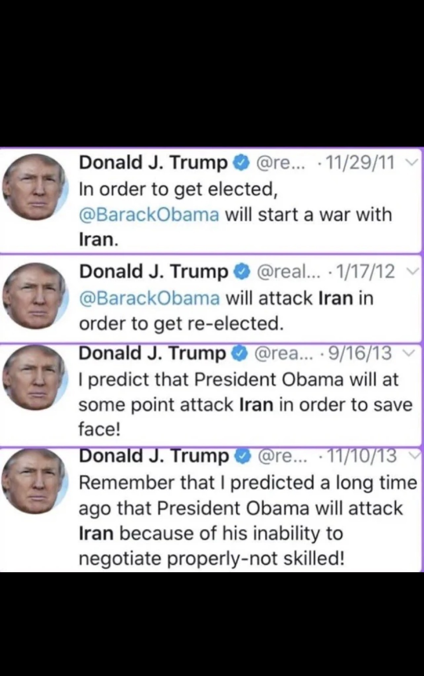424x676 pixels.
Task: Click the verified badge on the 9/16/13 tweet
Action: 240,353
